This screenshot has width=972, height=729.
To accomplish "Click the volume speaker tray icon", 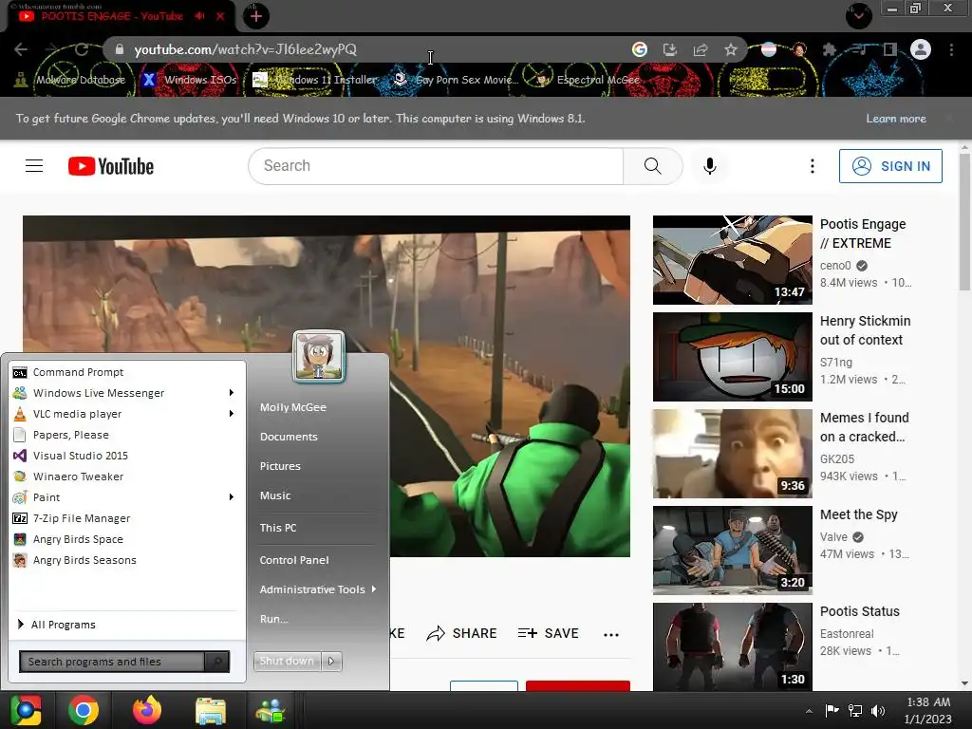I will click(x=878, y=711).
